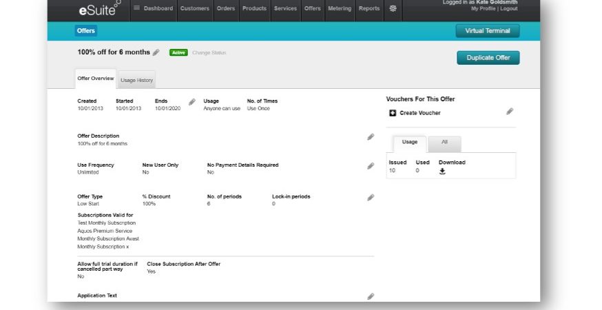Switch to the Usage History tab
Viewport: 602px width, 310px height.
tap(137, 80)
